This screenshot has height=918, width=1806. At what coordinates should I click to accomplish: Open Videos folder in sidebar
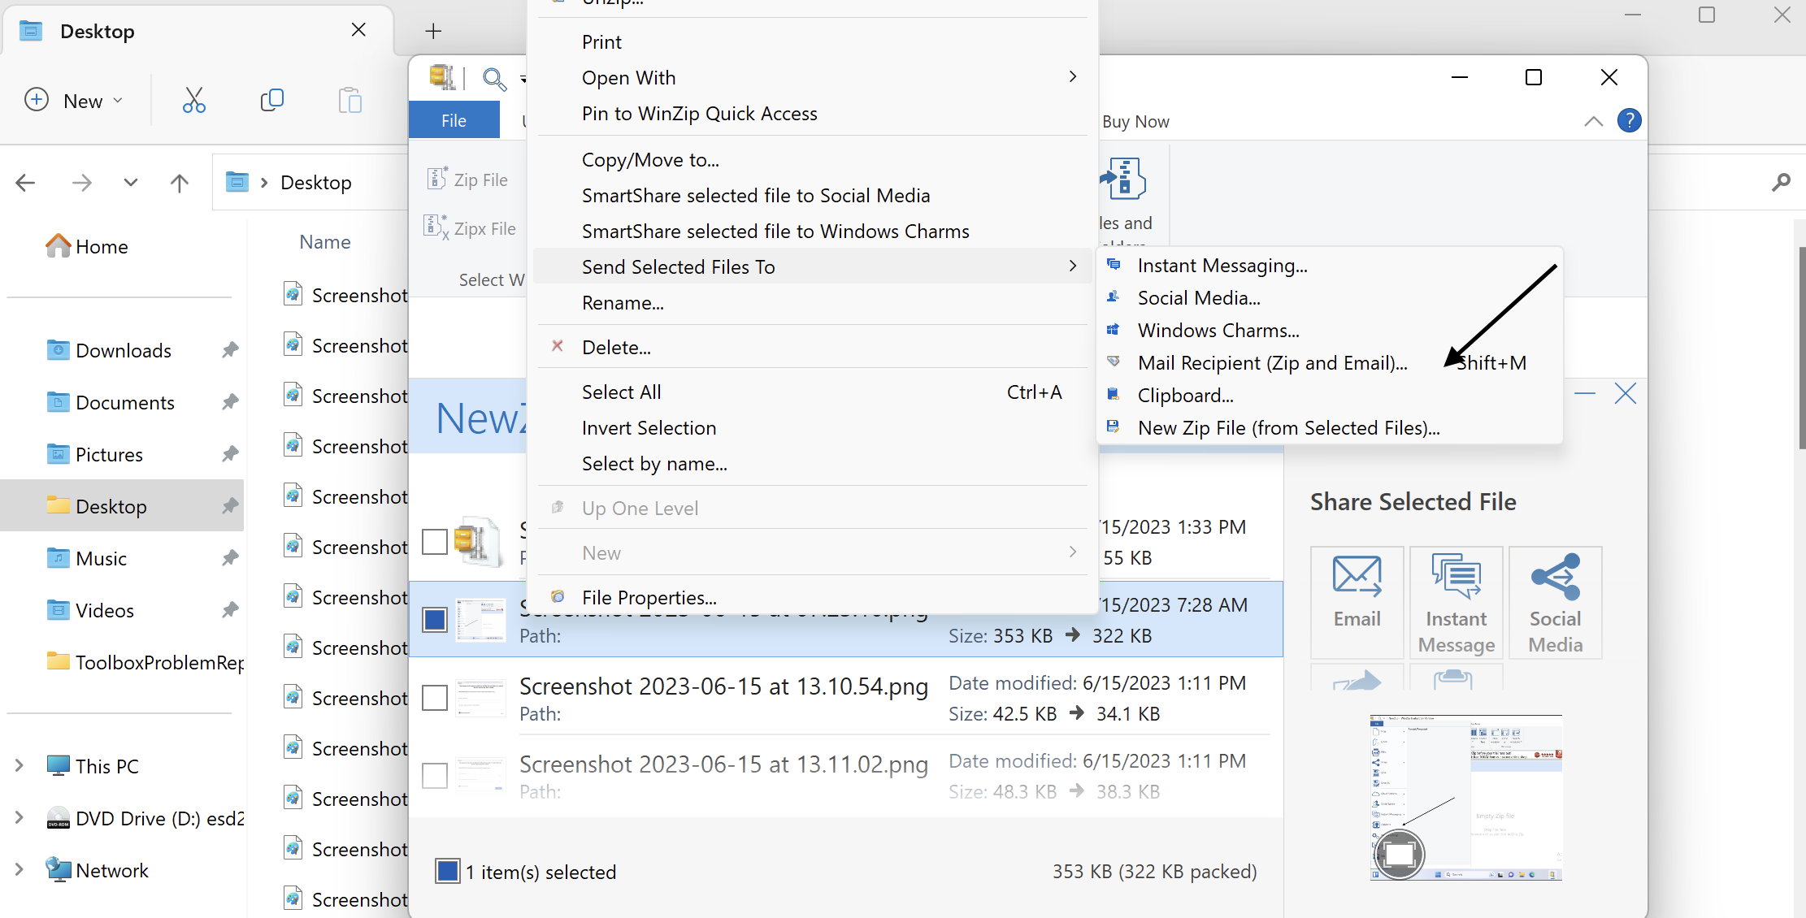[104, 610]
